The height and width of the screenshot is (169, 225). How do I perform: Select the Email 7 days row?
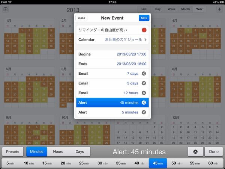(112, 74)
